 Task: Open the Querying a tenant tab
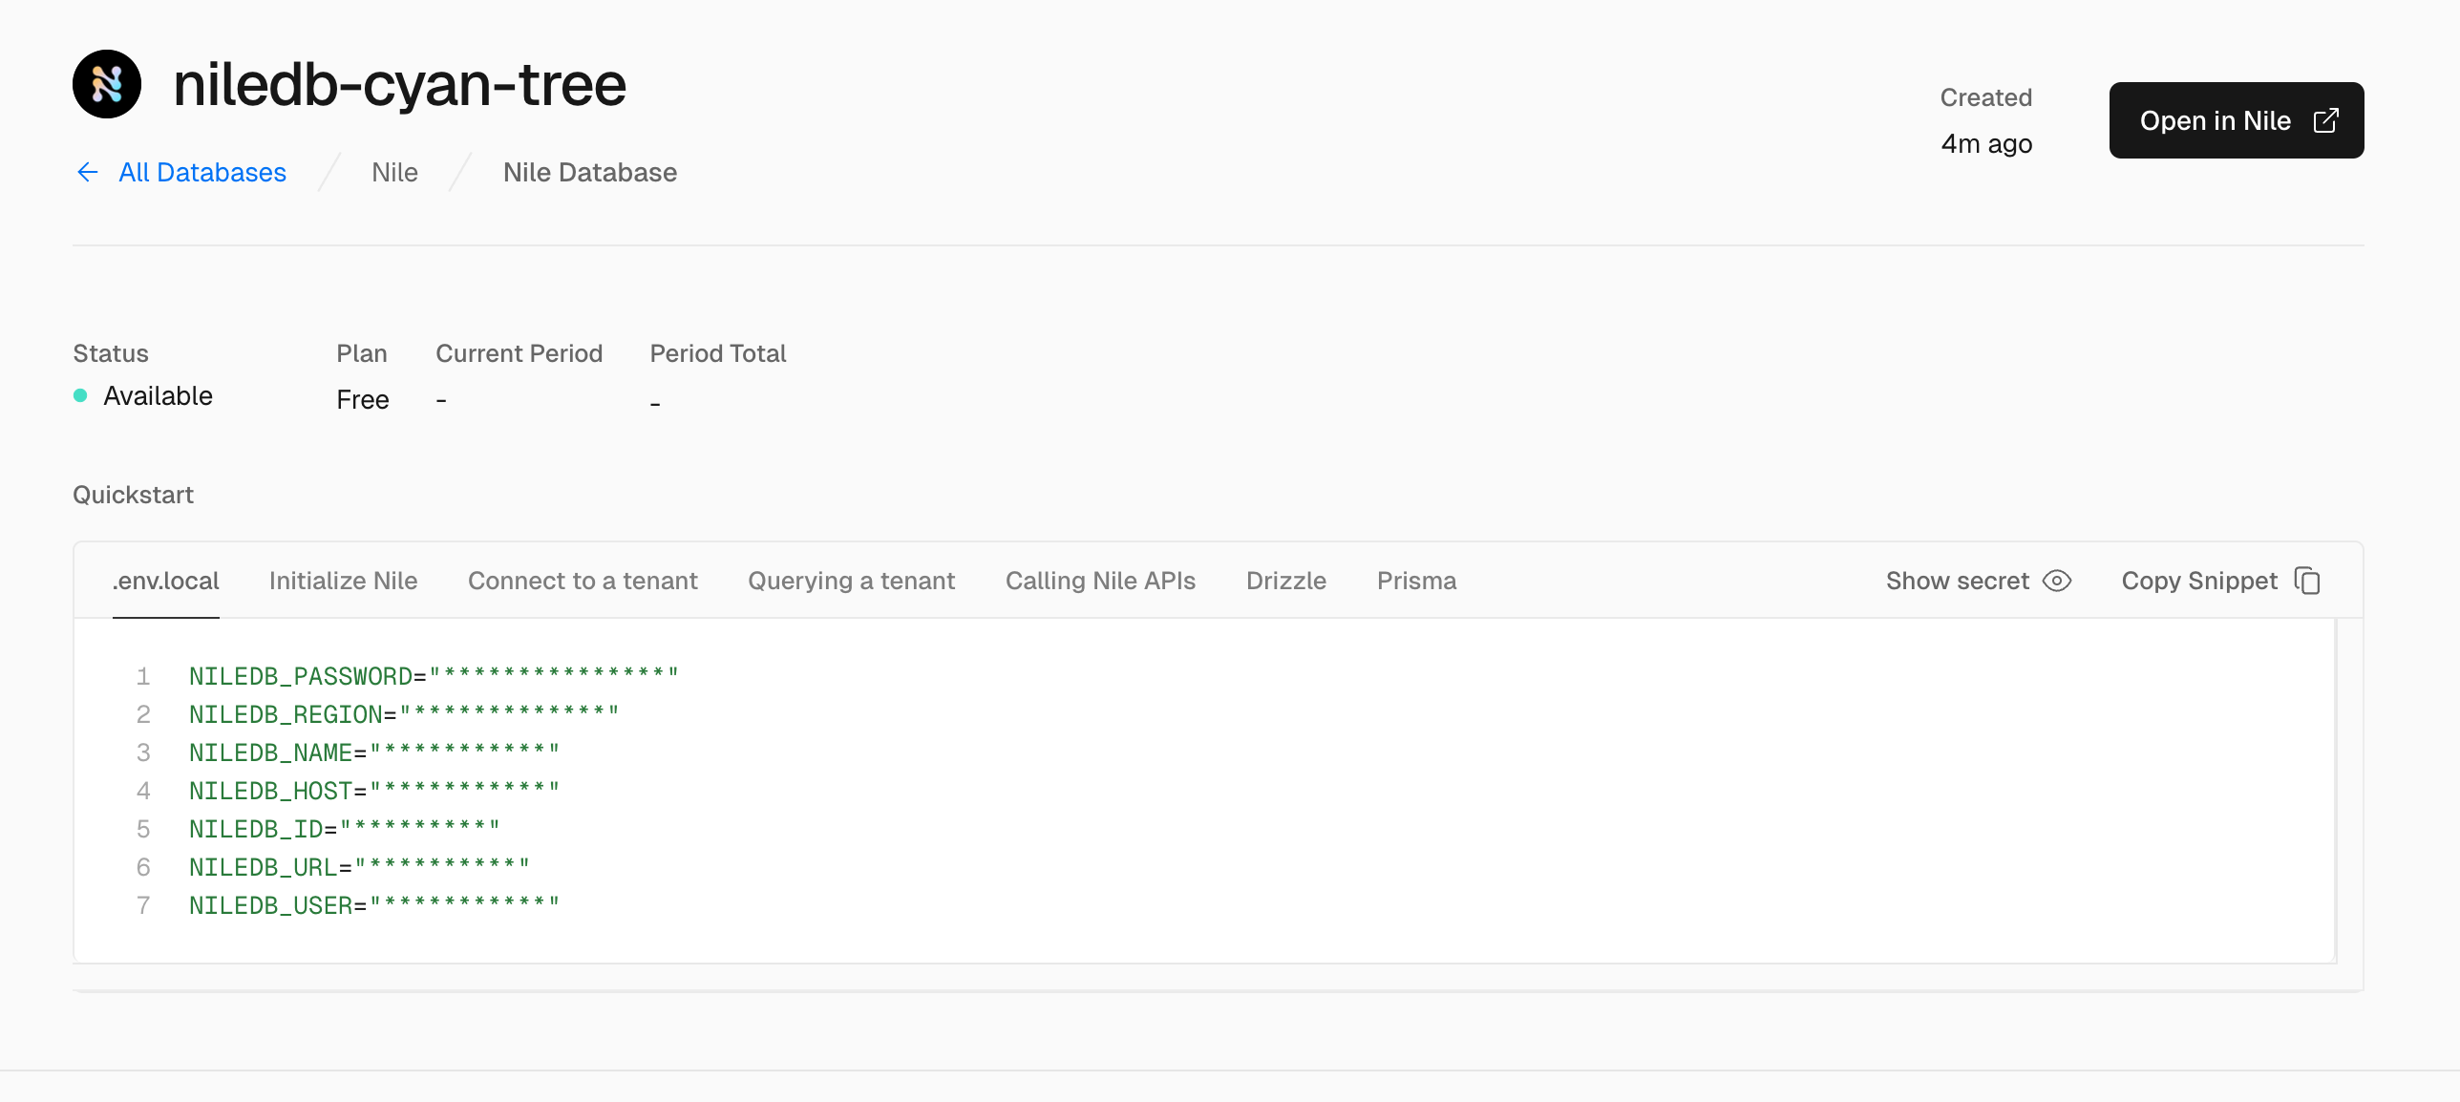[851, 581]
